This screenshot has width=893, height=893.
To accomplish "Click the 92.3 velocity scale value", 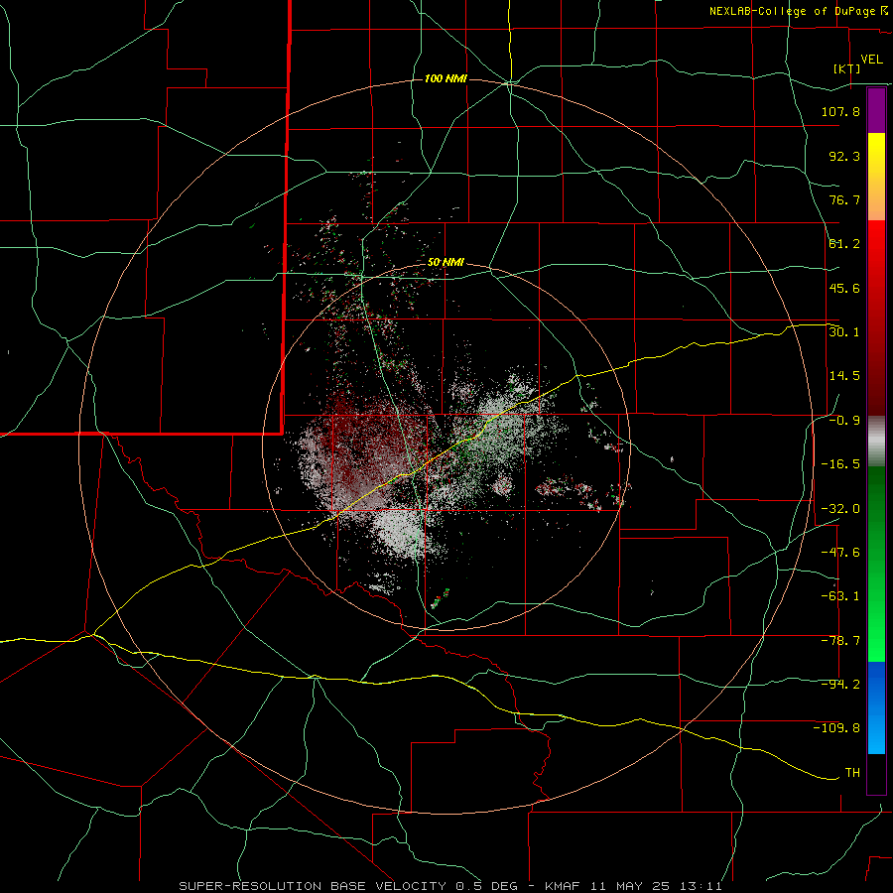I will click(x=844, y=156).
